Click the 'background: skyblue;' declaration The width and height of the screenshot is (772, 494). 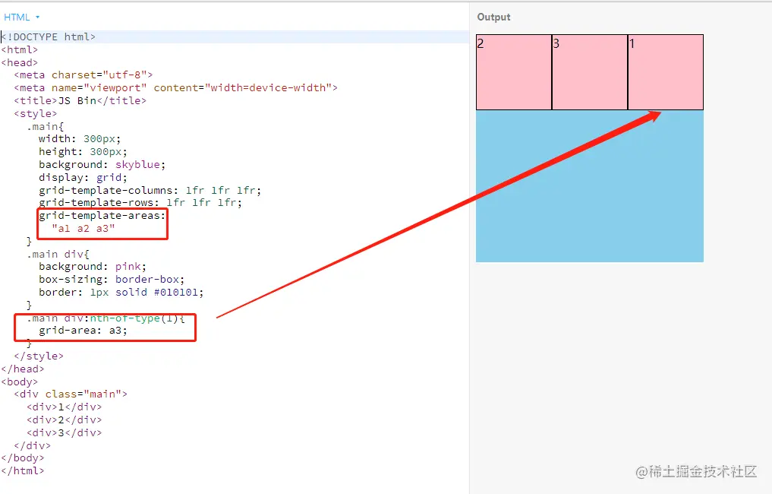(102, 165)
